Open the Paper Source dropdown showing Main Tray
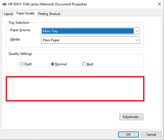 click(90, 31)
